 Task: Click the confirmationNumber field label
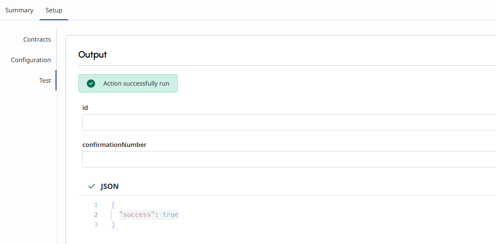114,145
